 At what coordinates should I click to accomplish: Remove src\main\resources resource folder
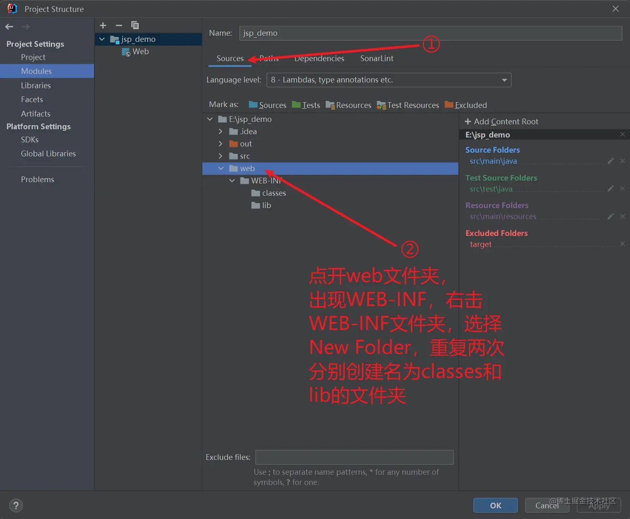[622, 216]
